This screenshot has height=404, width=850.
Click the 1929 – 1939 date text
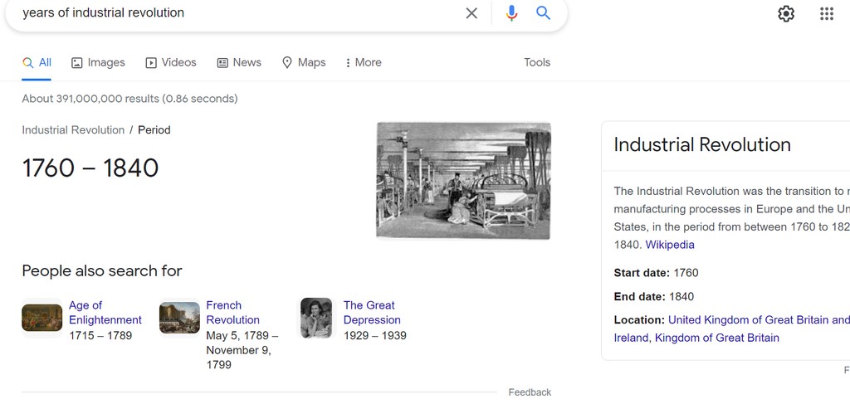(x=374, y=336)
